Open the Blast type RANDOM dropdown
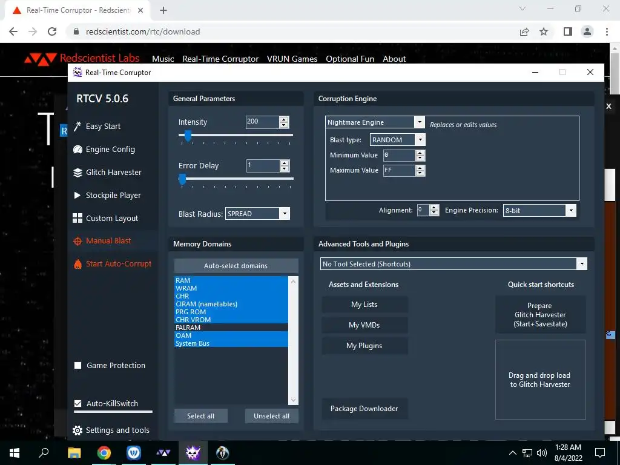This screenshot has width=620, height=465. tap(420, 140)
